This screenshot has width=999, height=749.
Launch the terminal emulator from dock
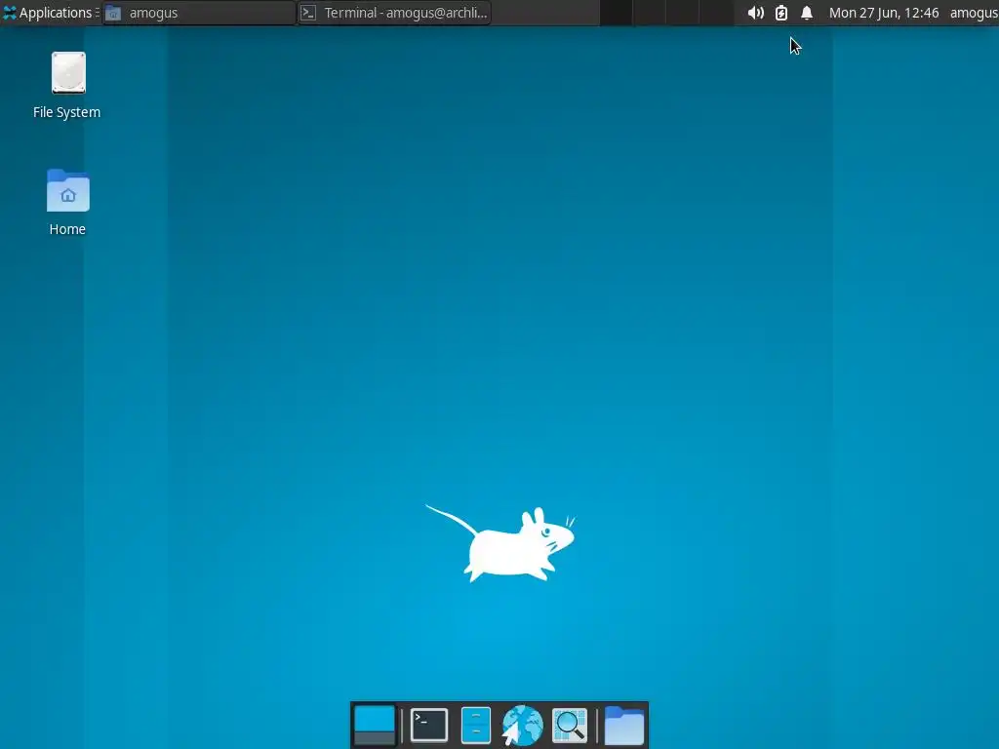429,726
